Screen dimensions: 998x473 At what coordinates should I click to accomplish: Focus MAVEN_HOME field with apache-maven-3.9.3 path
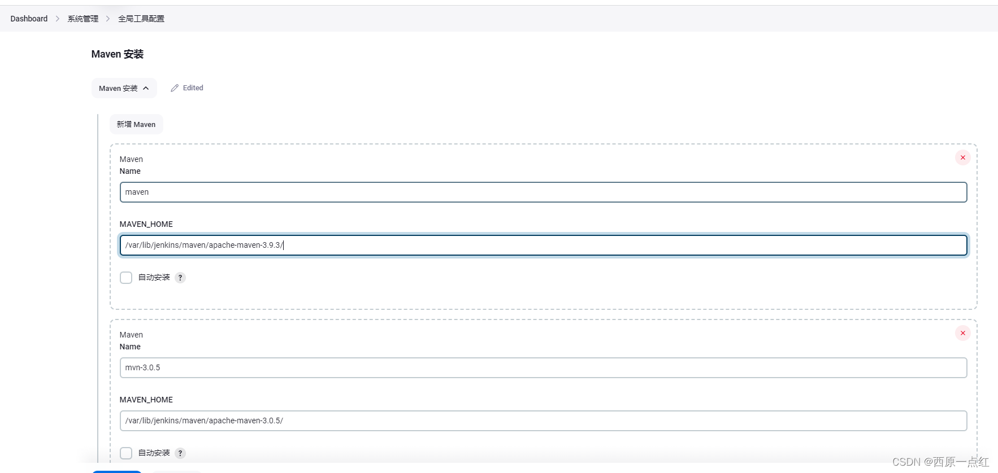543,245
